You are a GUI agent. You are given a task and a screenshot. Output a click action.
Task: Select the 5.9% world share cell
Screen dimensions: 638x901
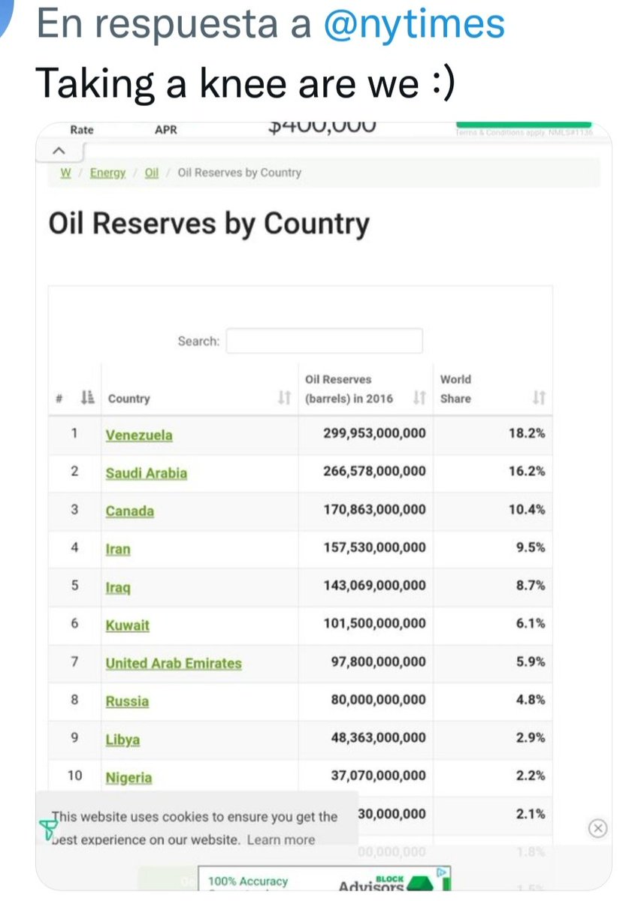[x=531, y=661]
